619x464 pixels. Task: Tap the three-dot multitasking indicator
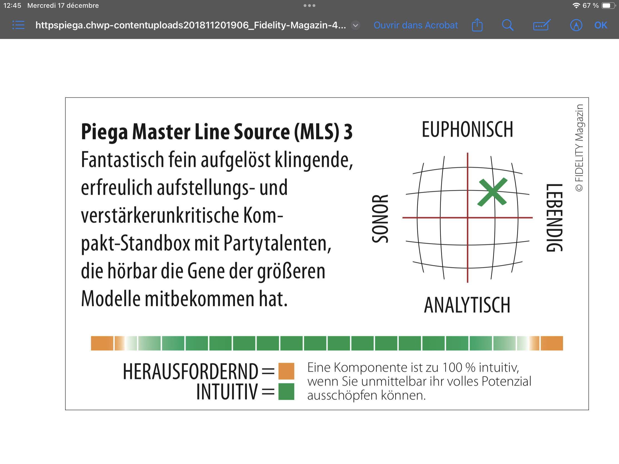click(309, 6)
